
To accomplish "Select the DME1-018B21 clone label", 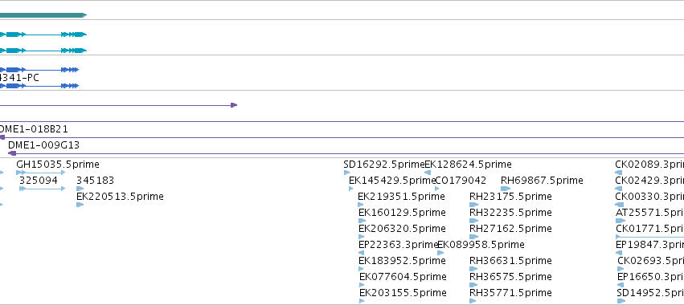I will [33, 129].
